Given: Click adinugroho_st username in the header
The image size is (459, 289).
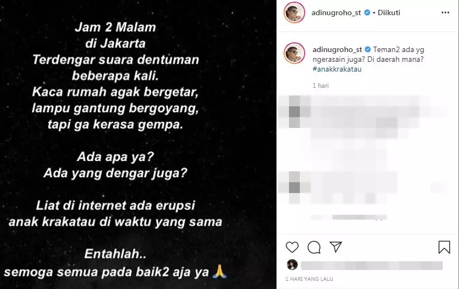Looking at the screenshot, I should (336, 12).
